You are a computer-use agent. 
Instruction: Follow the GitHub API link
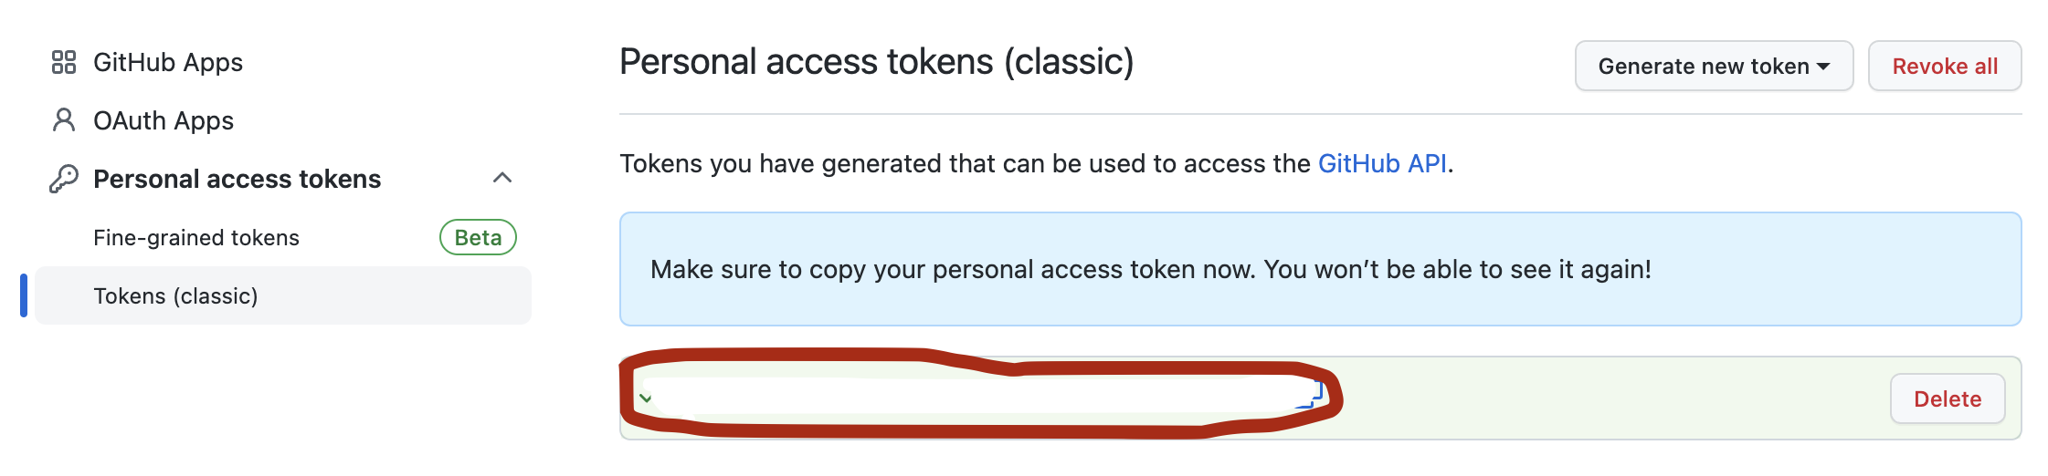1382,163
